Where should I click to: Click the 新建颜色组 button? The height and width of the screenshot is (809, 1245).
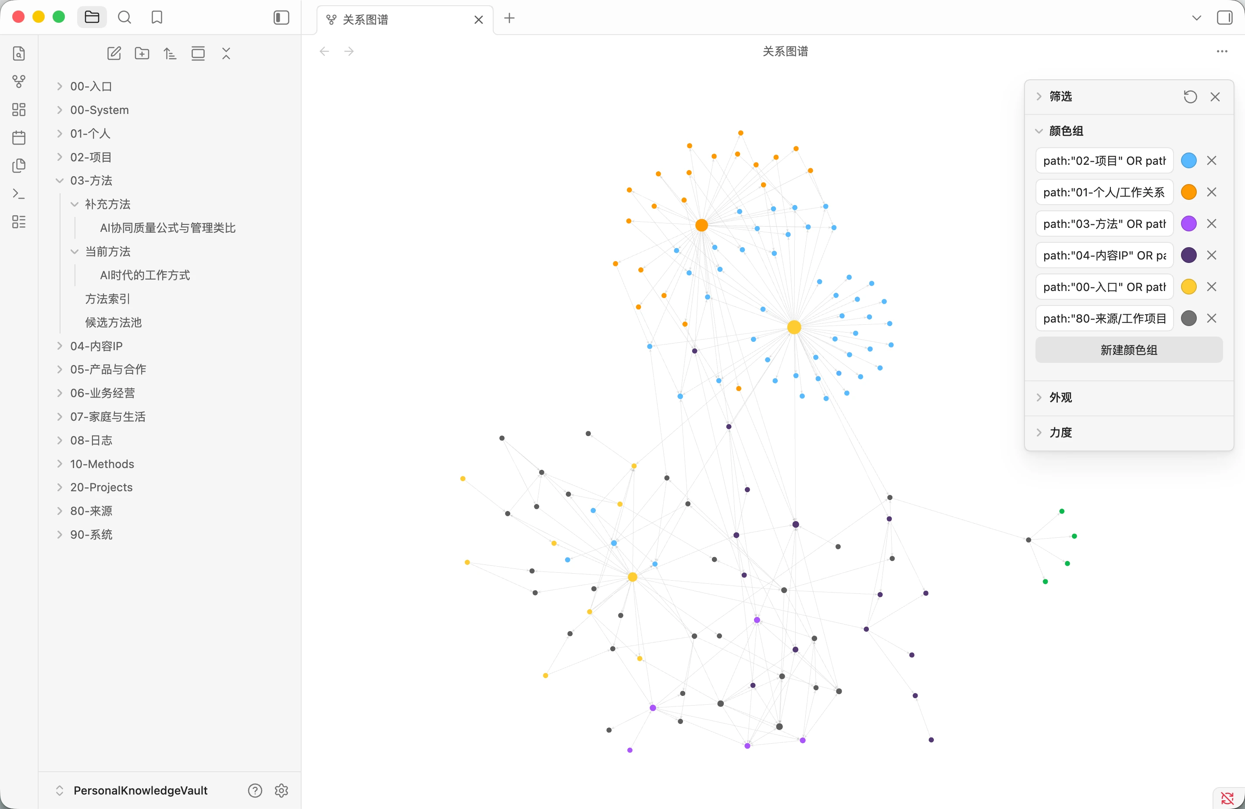(x=1129, y=350)
